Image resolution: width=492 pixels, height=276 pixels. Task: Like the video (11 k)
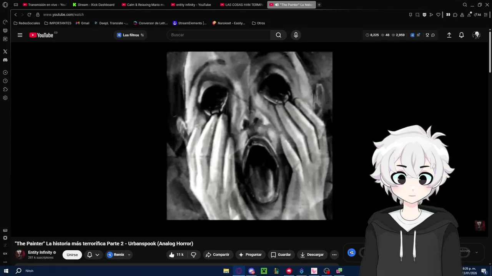(176, 255)
